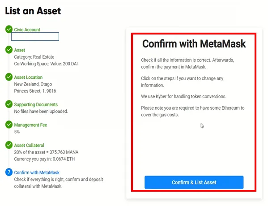Click the 'Currency you pay in: 0.0674 ETH' text
The image size is (268, 206).
44,159
